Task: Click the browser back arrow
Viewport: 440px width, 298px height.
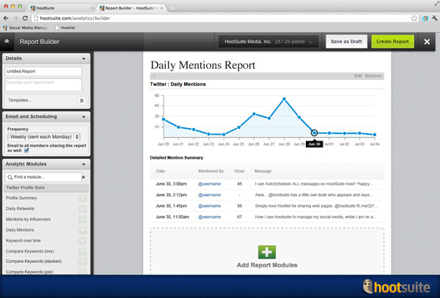Action: [6, 18]
